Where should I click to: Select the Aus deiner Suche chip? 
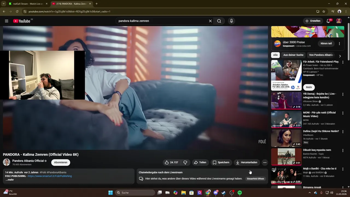point(293,55)
